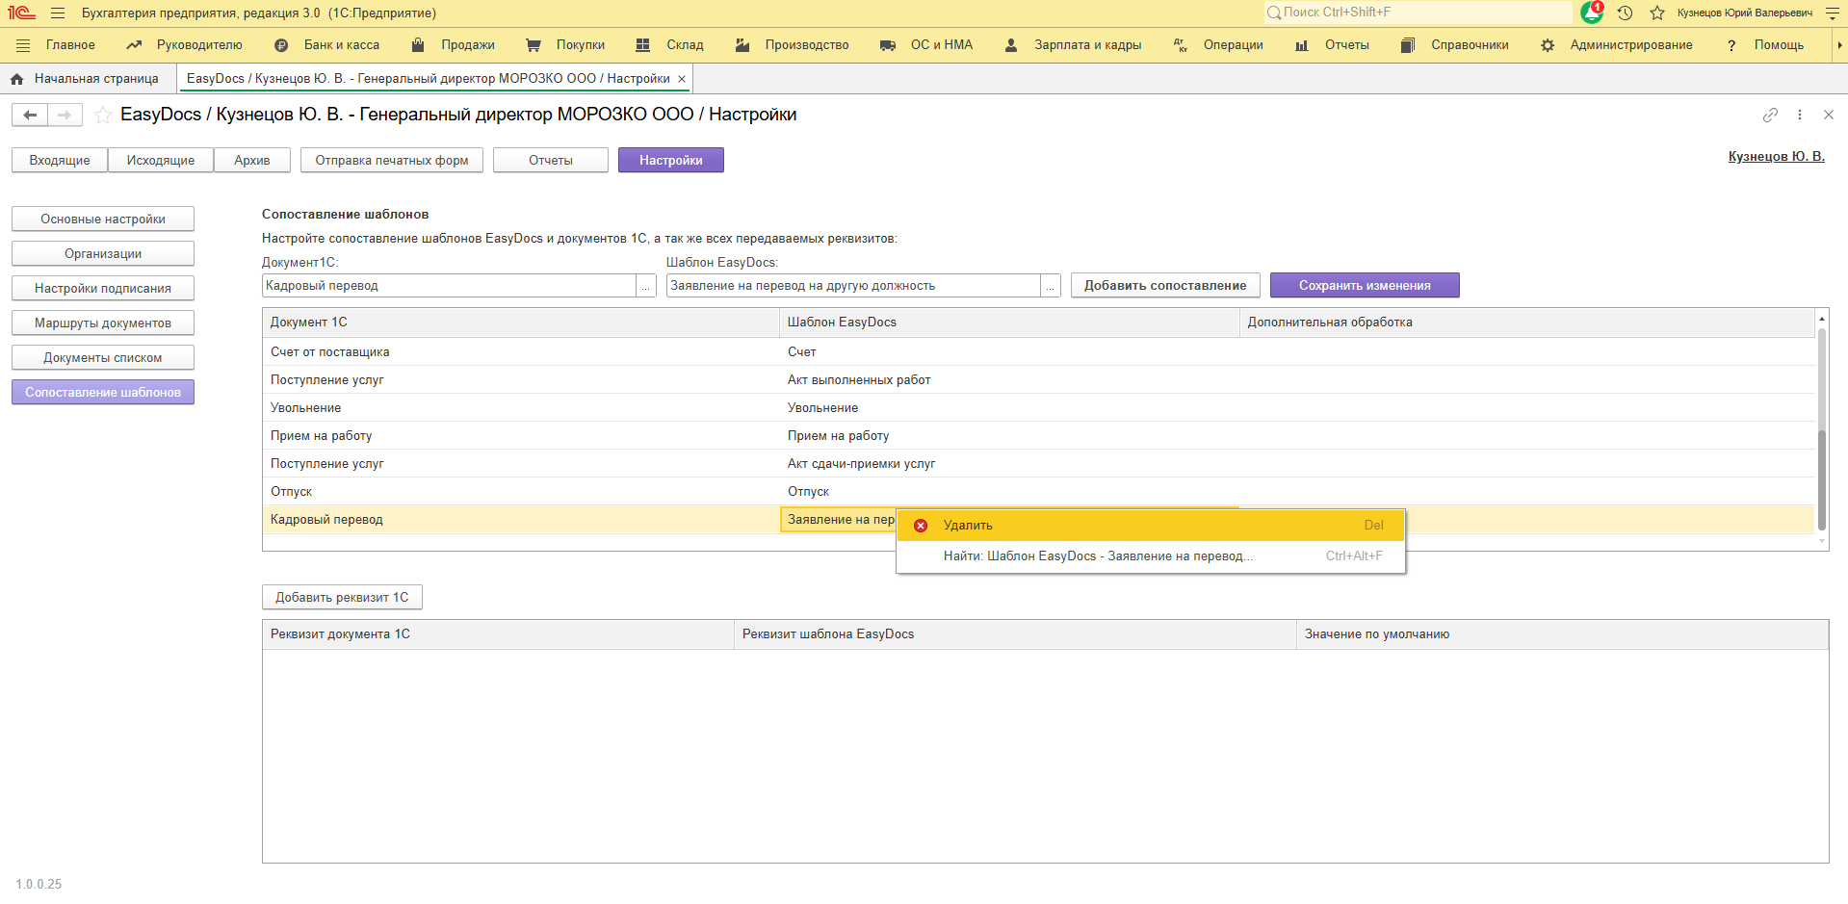The height and width of the screenshot is (904, 1848).
Task: Click the back navigation arrow
Action: tap(30, 116)
